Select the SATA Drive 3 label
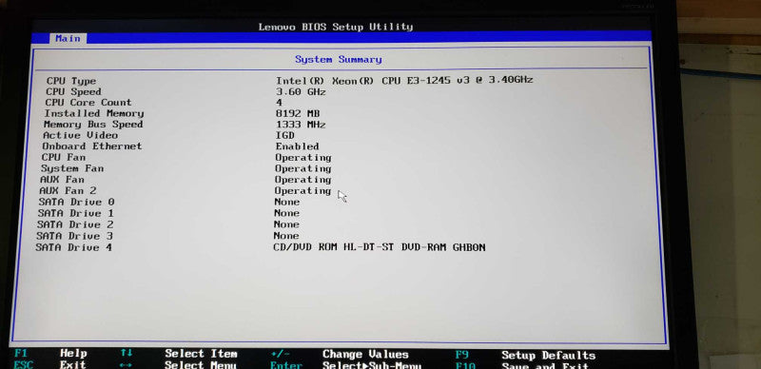 74,236
